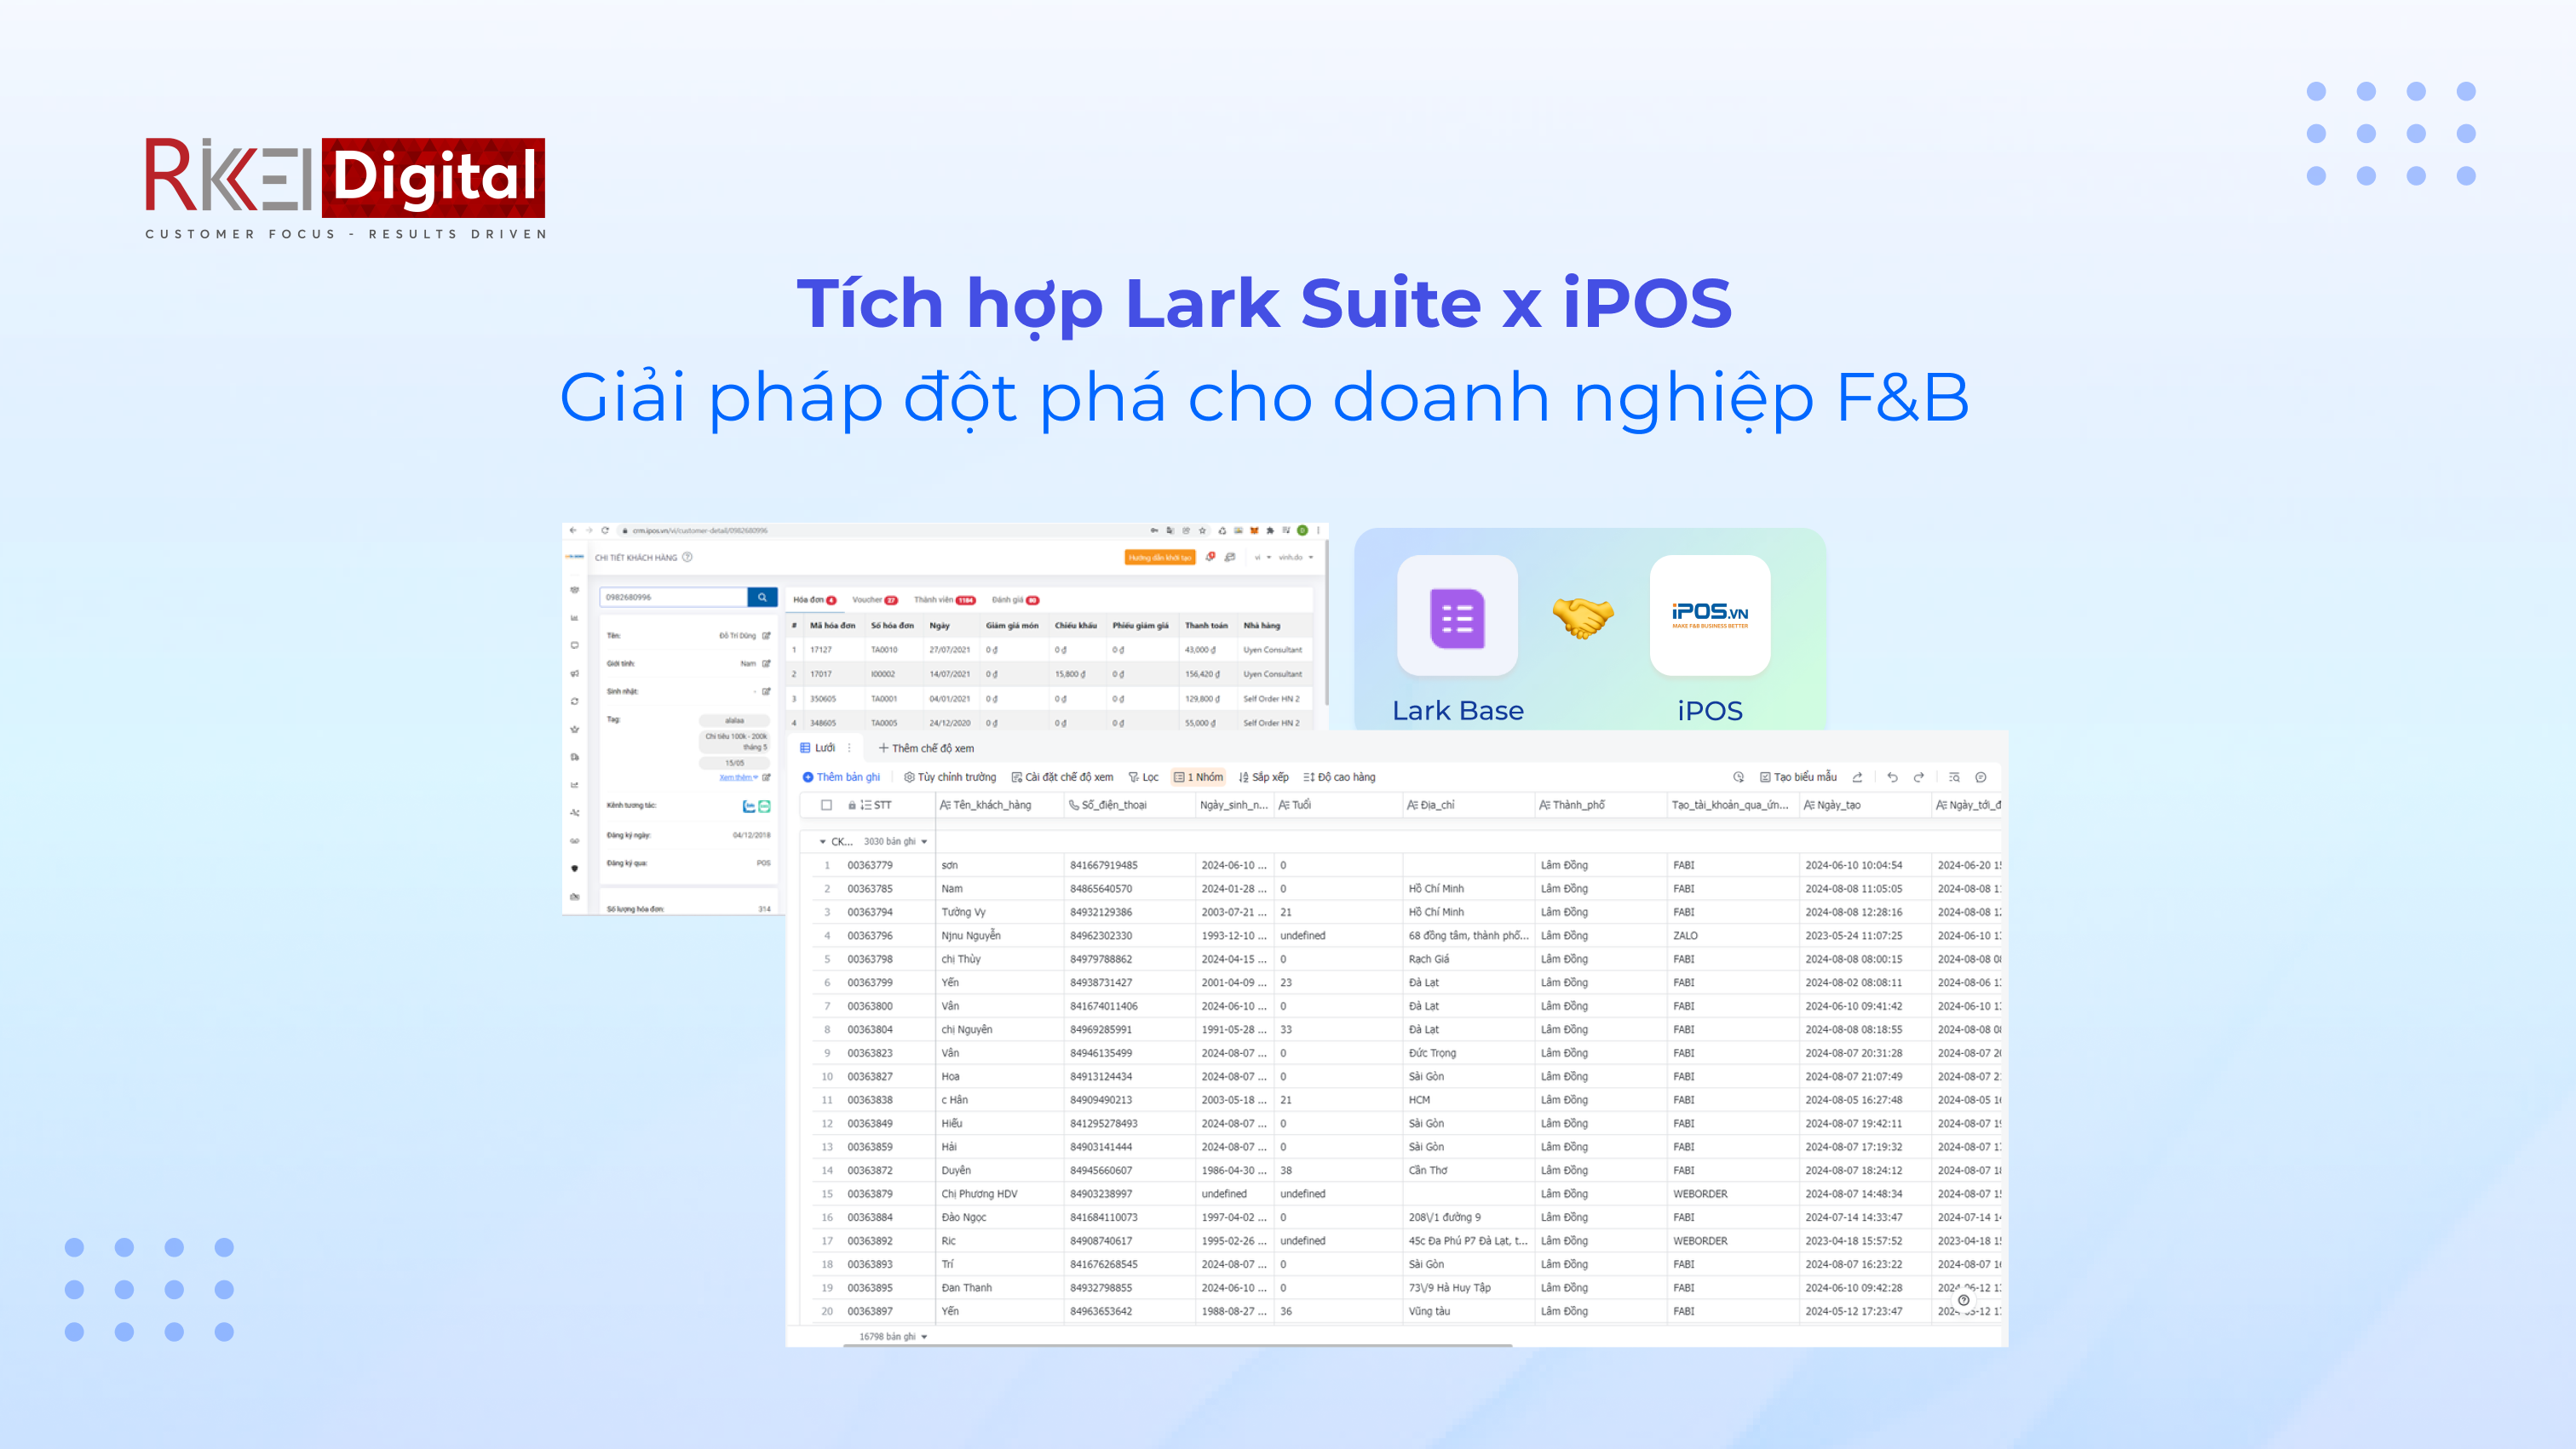Open the search icon on the Lark Base toolbar
Image resolution: width=2576 pixels, height=1449 pixels.
(x=1956, y=777)
